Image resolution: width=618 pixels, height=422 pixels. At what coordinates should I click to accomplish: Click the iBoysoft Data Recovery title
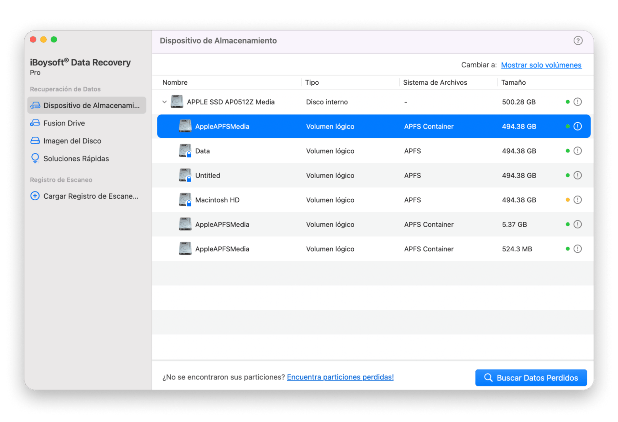(x=80, y=62)
